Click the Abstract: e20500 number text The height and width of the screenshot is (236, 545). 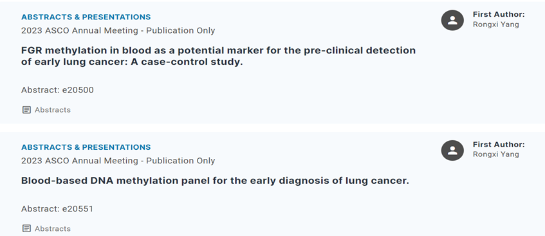pos(57,90)
